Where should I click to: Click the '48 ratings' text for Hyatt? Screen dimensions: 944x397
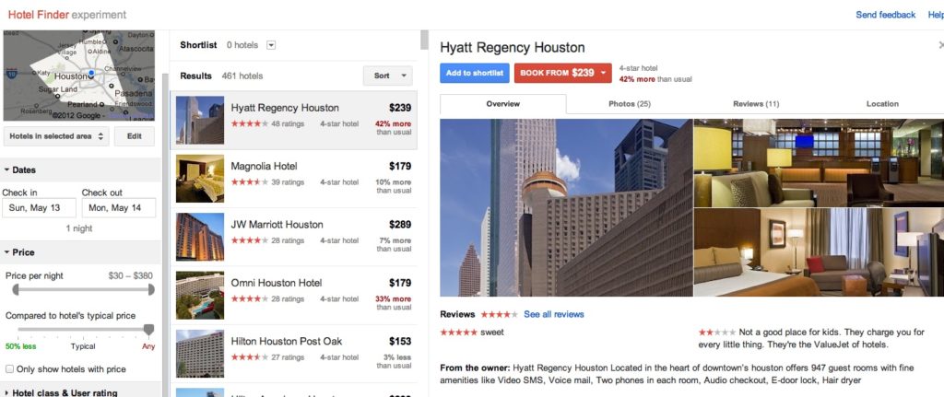click(288, 124)
